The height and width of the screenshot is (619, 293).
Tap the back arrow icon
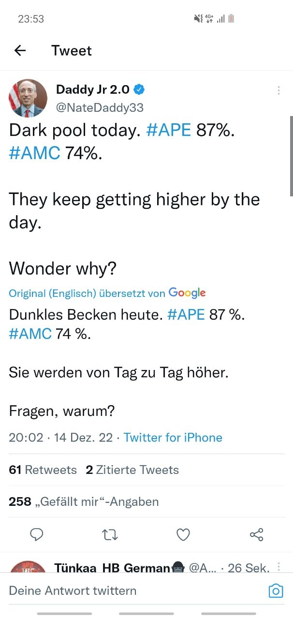(20, 50)
